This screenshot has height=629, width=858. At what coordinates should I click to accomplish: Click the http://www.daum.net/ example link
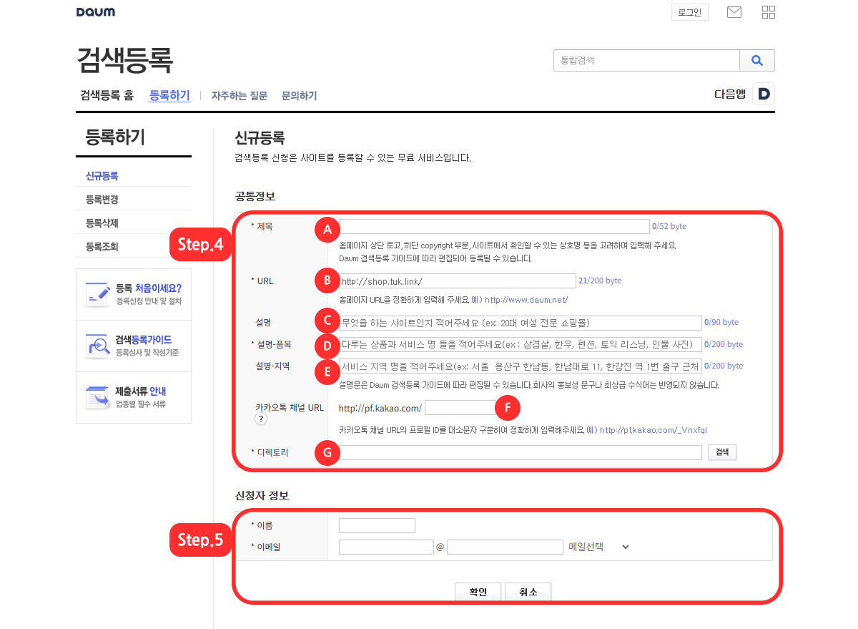pyautogui.click(x=526, y=300)
